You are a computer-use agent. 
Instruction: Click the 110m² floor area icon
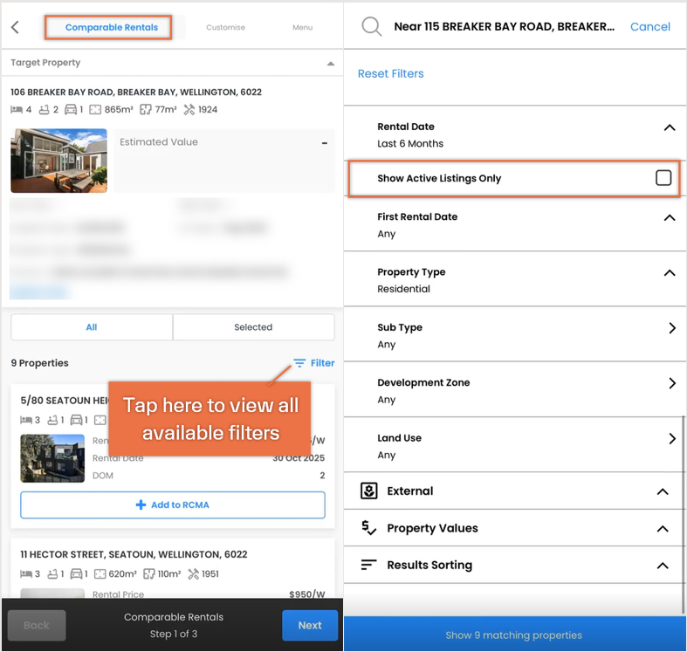(149, 573)
